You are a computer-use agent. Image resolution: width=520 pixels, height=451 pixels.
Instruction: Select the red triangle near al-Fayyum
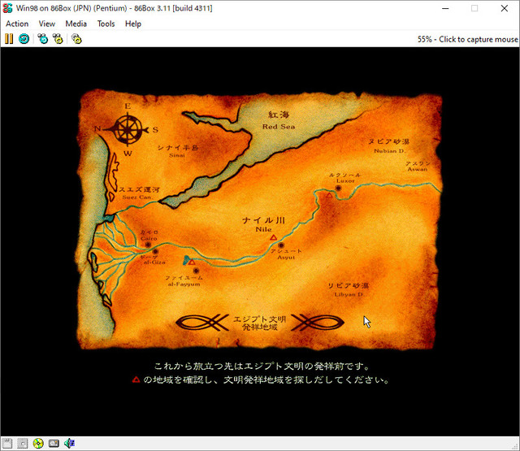tap(192, 262)
